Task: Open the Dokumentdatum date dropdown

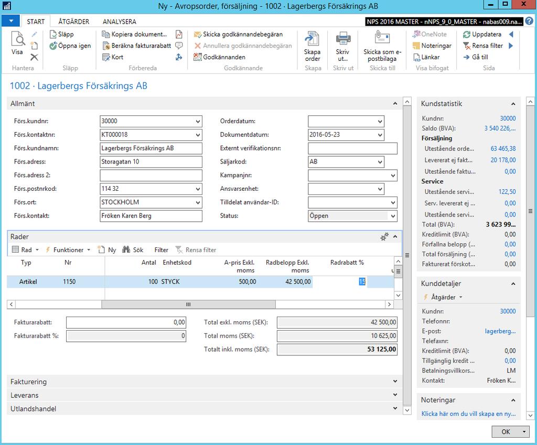Action: 380,135
